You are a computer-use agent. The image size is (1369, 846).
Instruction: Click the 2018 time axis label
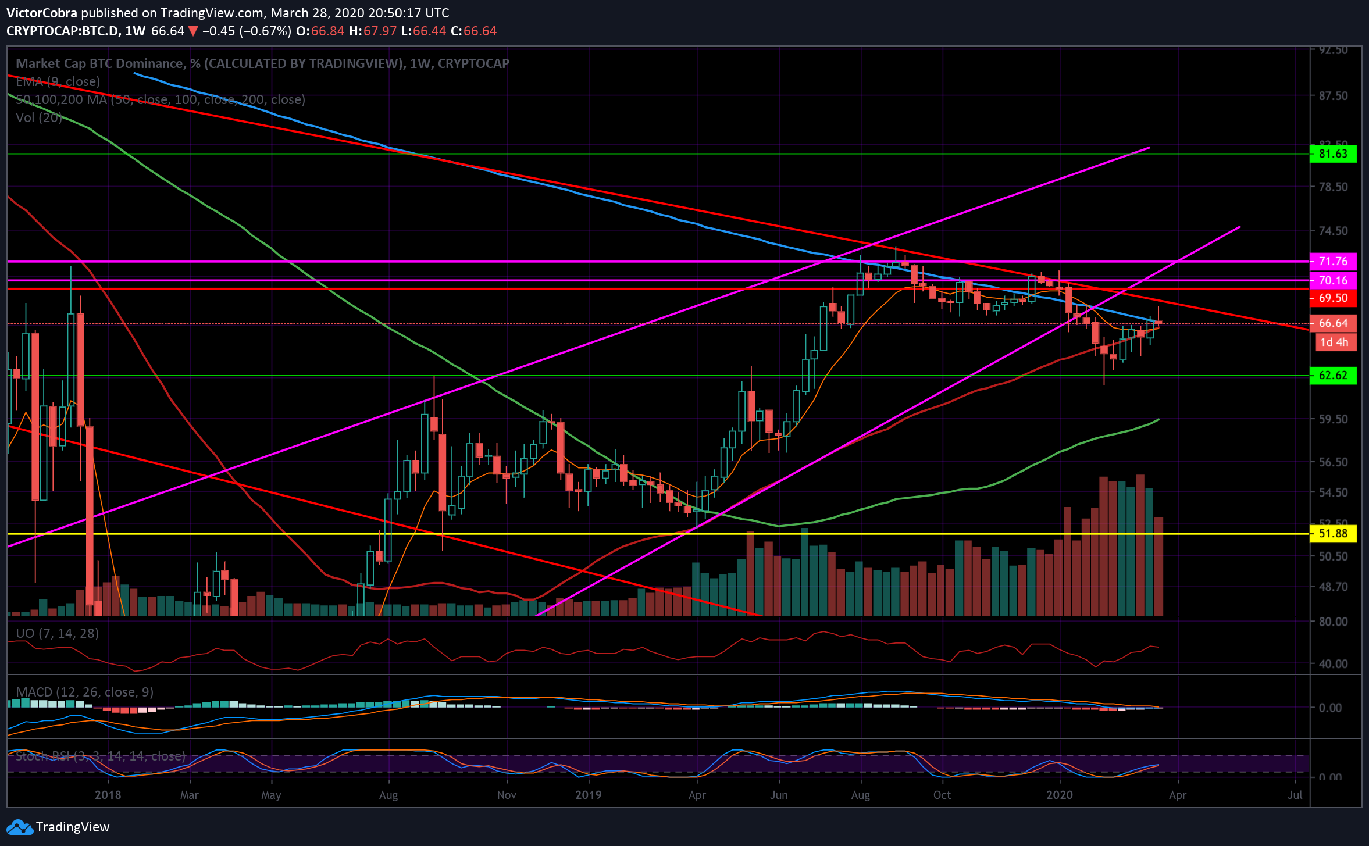(x=108, y=795)
